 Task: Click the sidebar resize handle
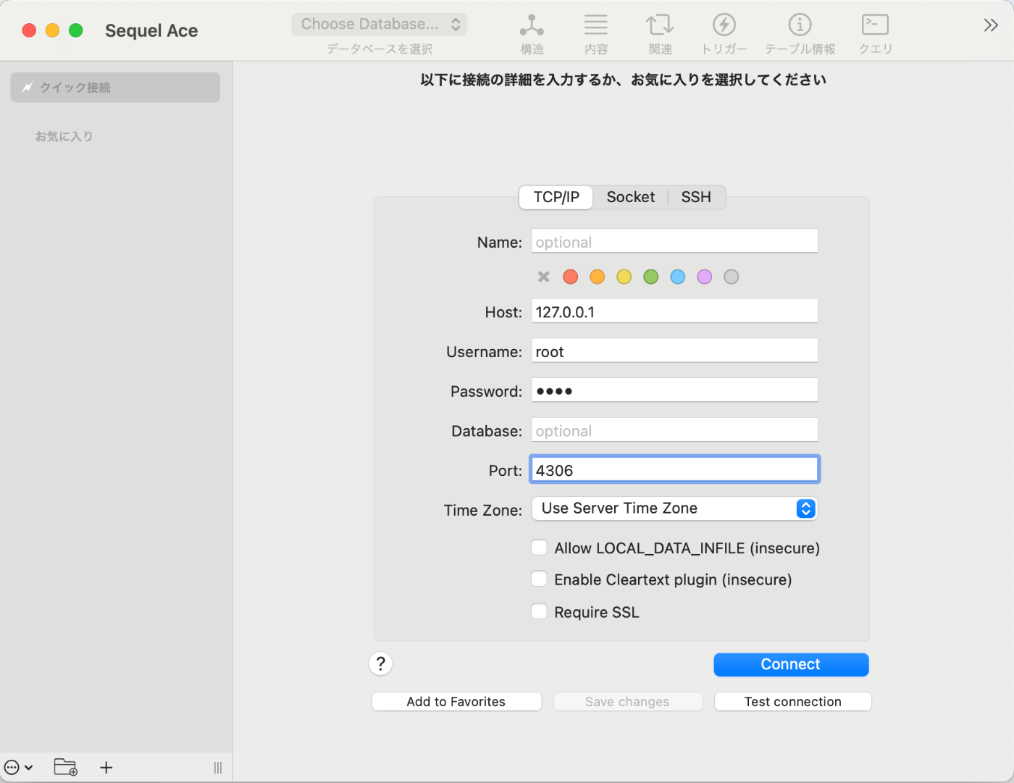click(218, 768)
